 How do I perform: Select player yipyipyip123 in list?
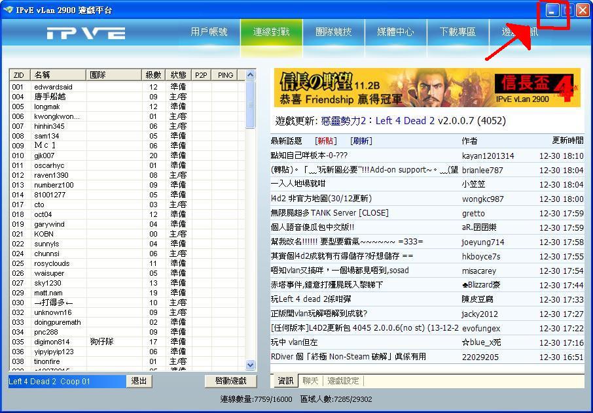pyautogui.click(x=54, y=352)
